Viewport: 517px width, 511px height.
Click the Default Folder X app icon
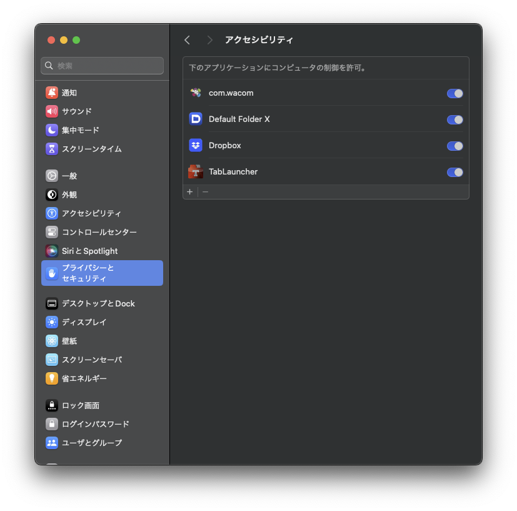pos(196,119)
